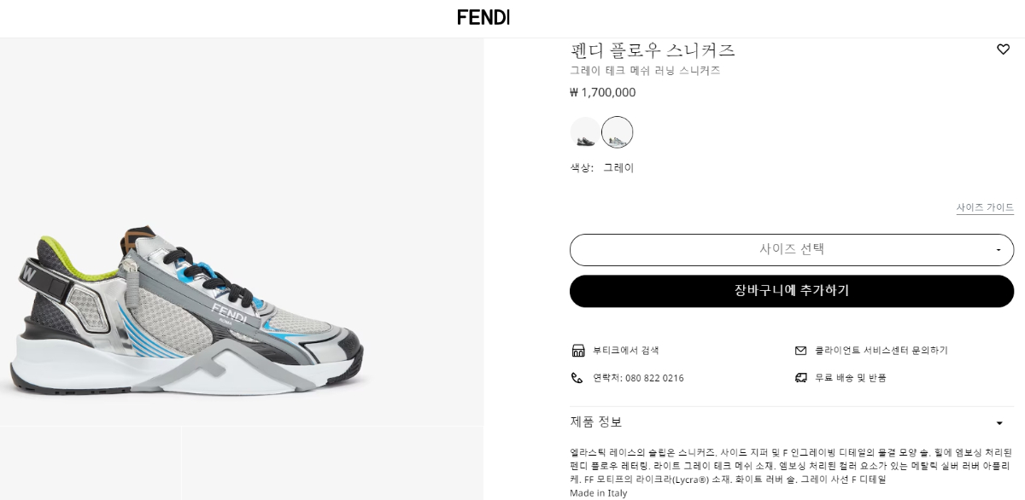Click the FENDI logo at the top
Viewport: 1025px width, 500px height.
pos(483,17)
